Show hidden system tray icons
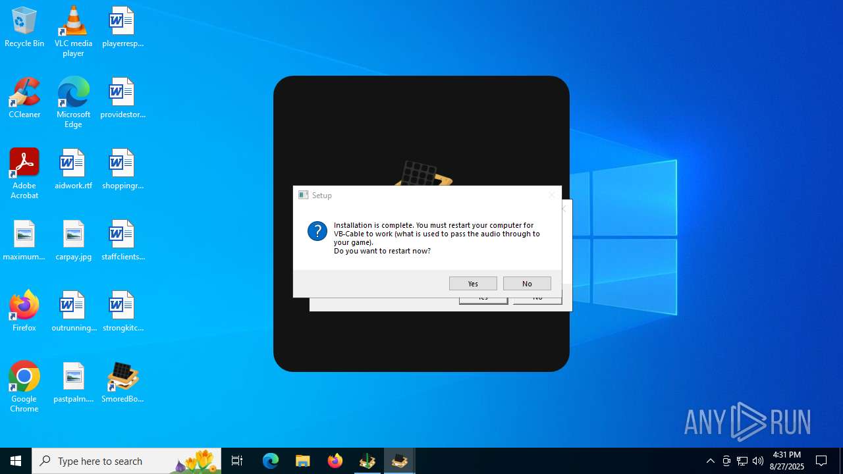This screenshot has height=474, width=843. pyautogui.click(x=710, y=461)
